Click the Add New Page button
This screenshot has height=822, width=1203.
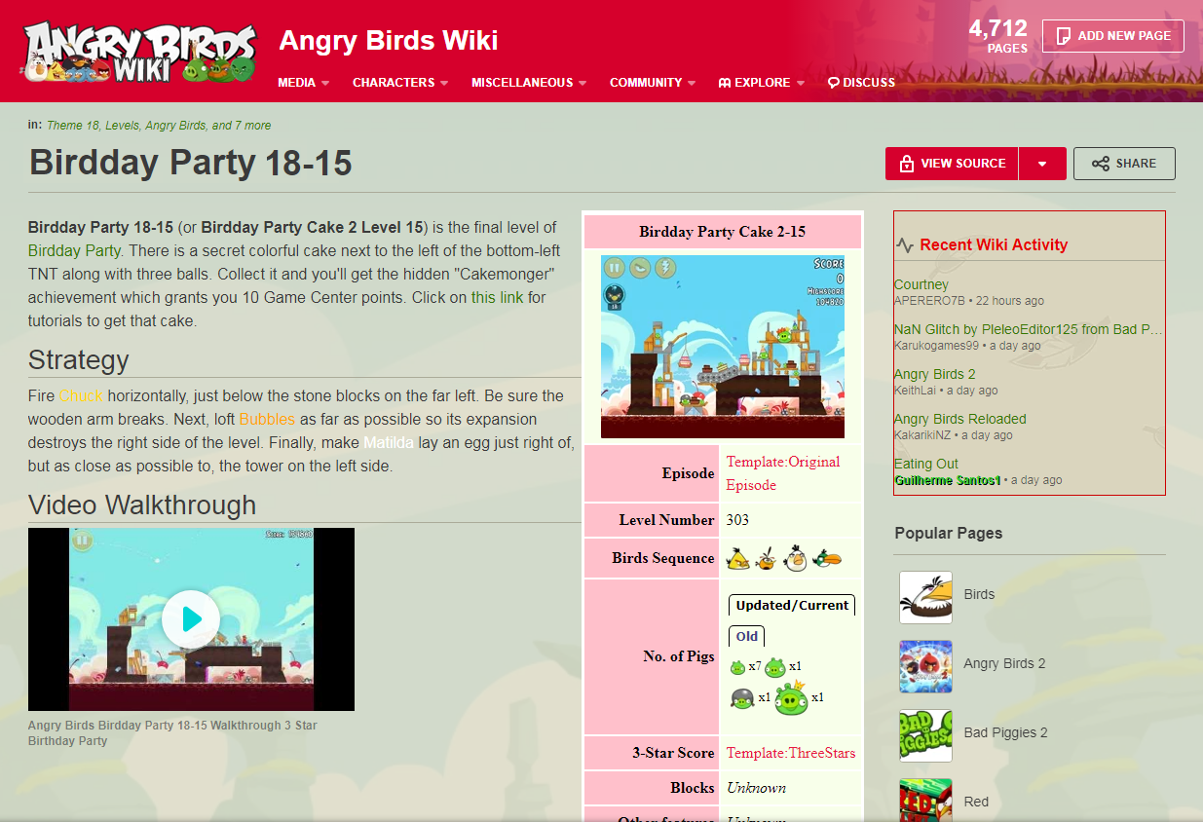pyautogui.click(x=1113, y=35)
